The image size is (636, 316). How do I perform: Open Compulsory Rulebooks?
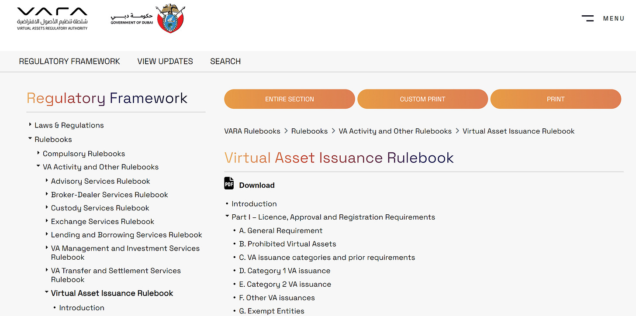(x=84, y=154)
